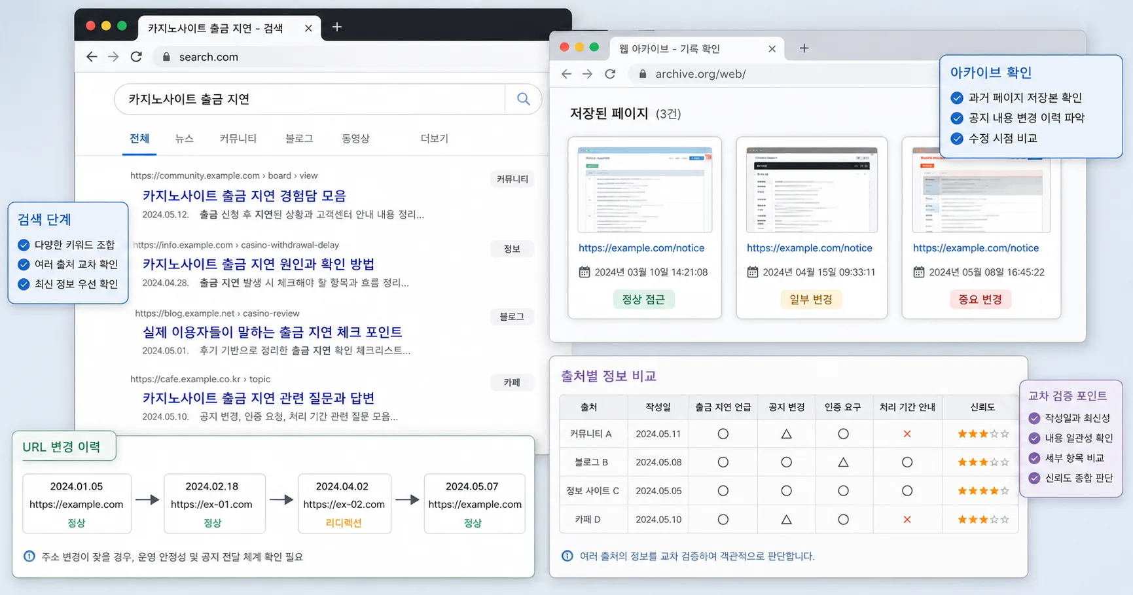Open 실제 이용자들이 말하는 출금 지연 체크 포인트
The height and width of the screenshot is (595, 1133).
click(x=272, y=332)
